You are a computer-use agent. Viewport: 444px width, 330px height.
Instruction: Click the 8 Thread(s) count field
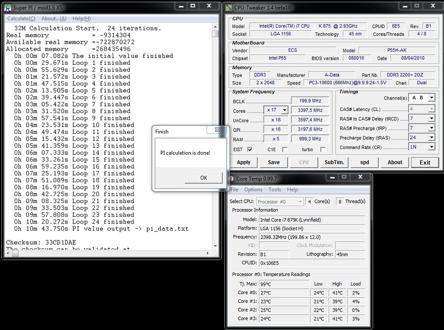click(x=340, y=202)
